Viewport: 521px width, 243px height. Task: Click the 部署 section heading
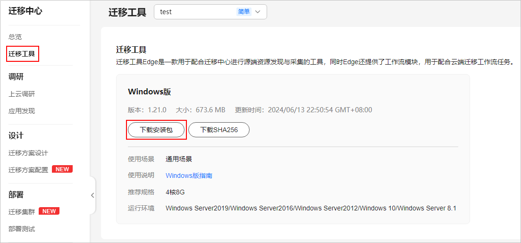coord(16,194)
